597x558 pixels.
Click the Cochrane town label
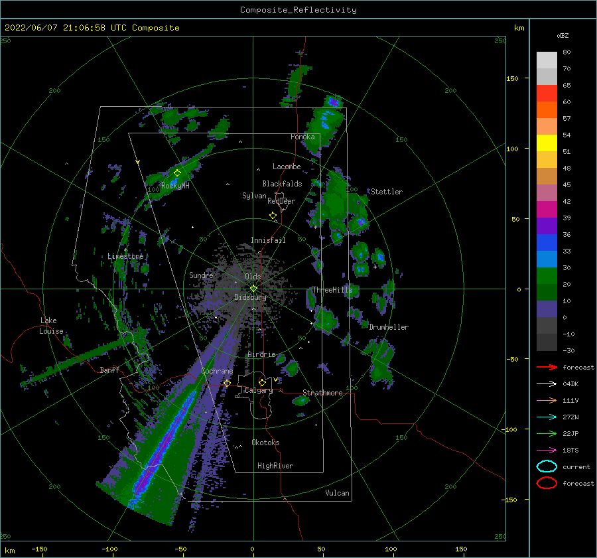tap(217, 371)
